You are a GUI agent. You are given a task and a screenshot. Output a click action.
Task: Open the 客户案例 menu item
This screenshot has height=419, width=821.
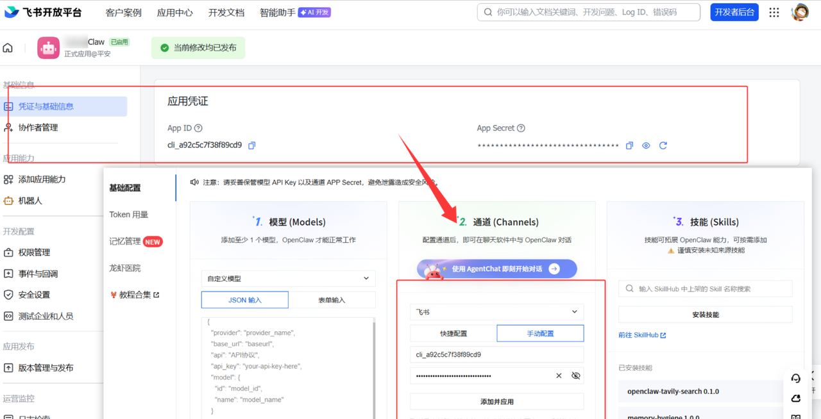tap(123, 12)
